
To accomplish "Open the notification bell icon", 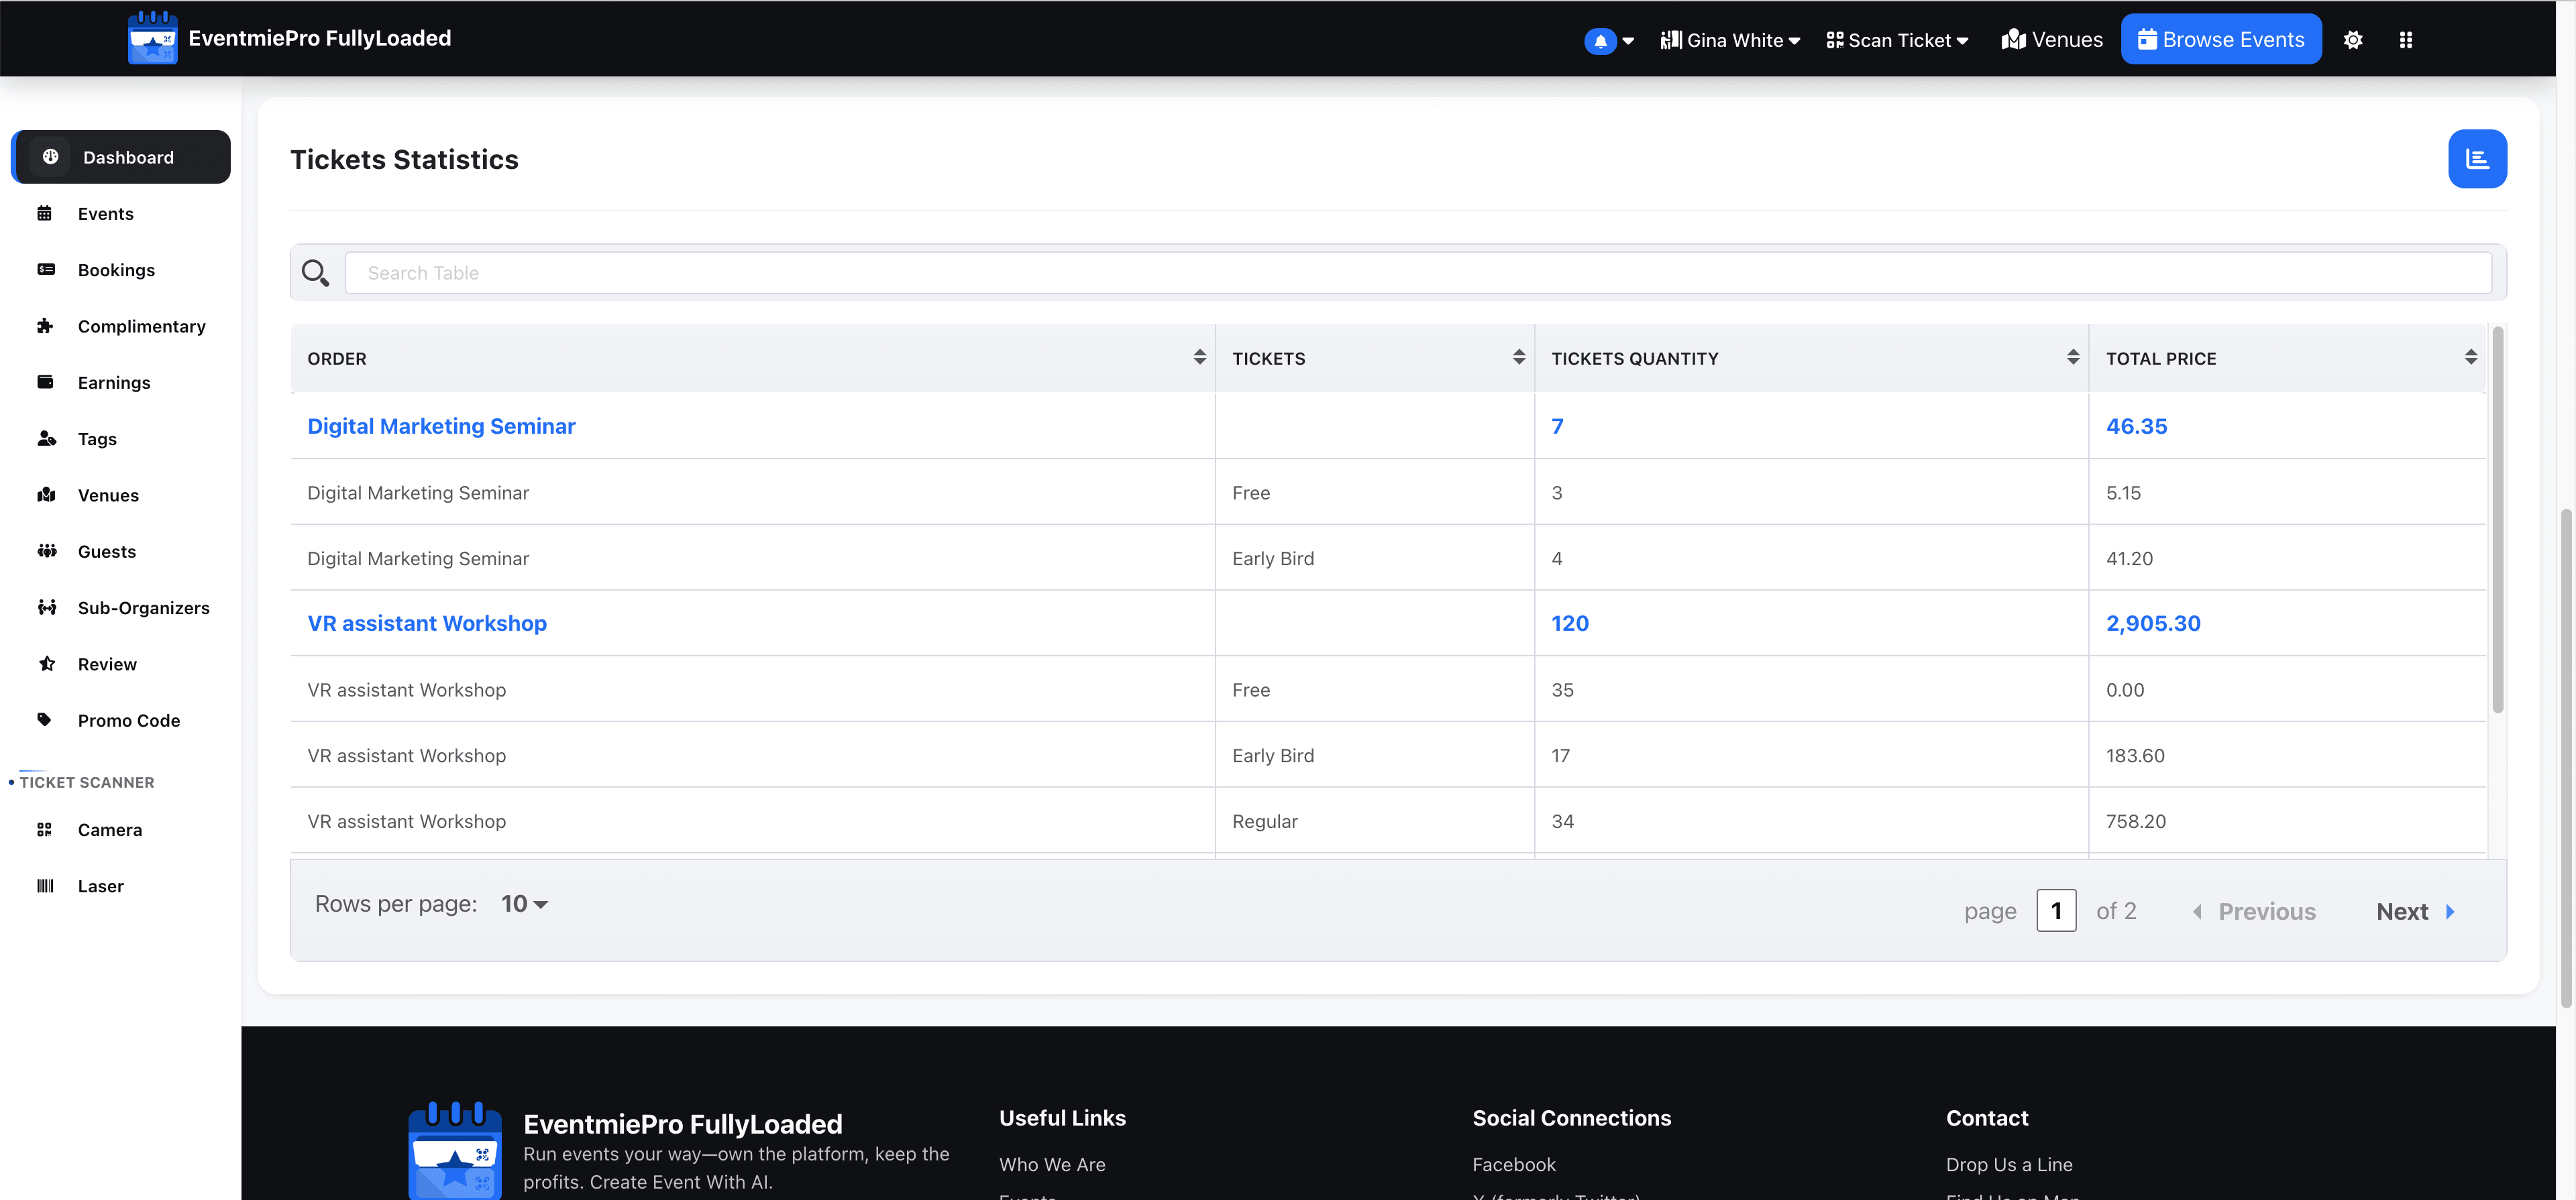I will tap(1600, 41).
